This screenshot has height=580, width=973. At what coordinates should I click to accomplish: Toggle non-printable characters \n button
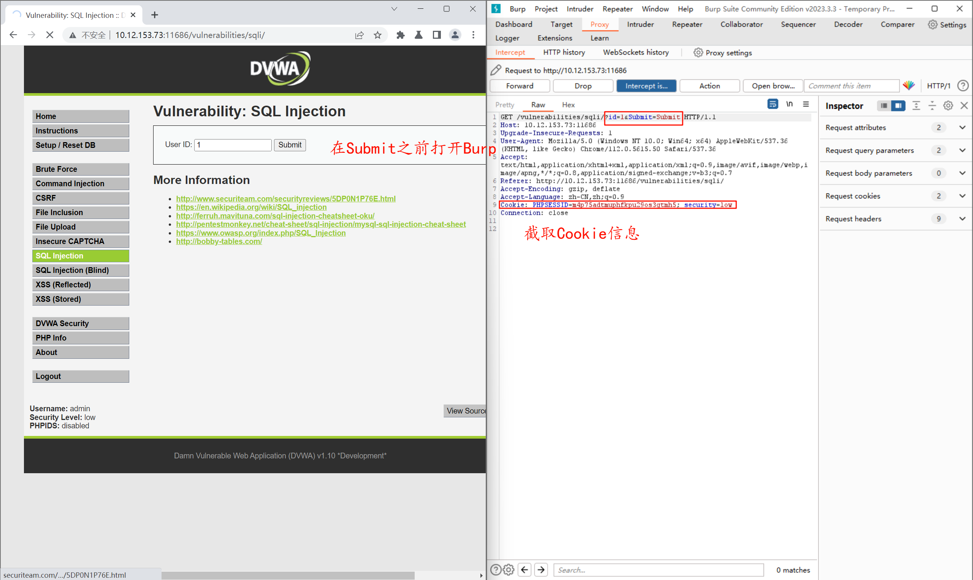pyautogui.click(x=789, y=104)
